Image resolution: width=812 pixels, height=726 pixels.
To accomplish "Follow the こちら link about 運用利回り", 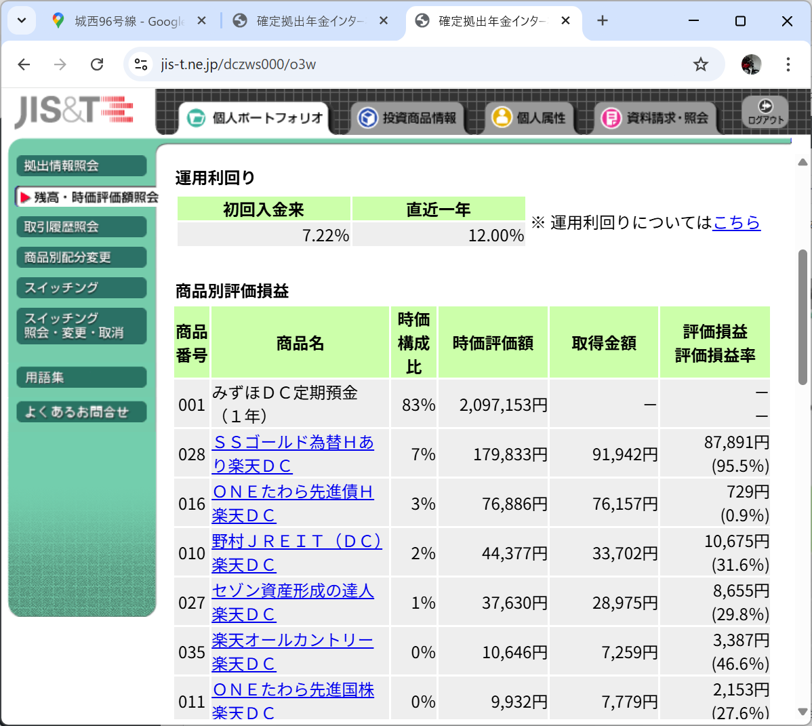I will tap(736, 222).
